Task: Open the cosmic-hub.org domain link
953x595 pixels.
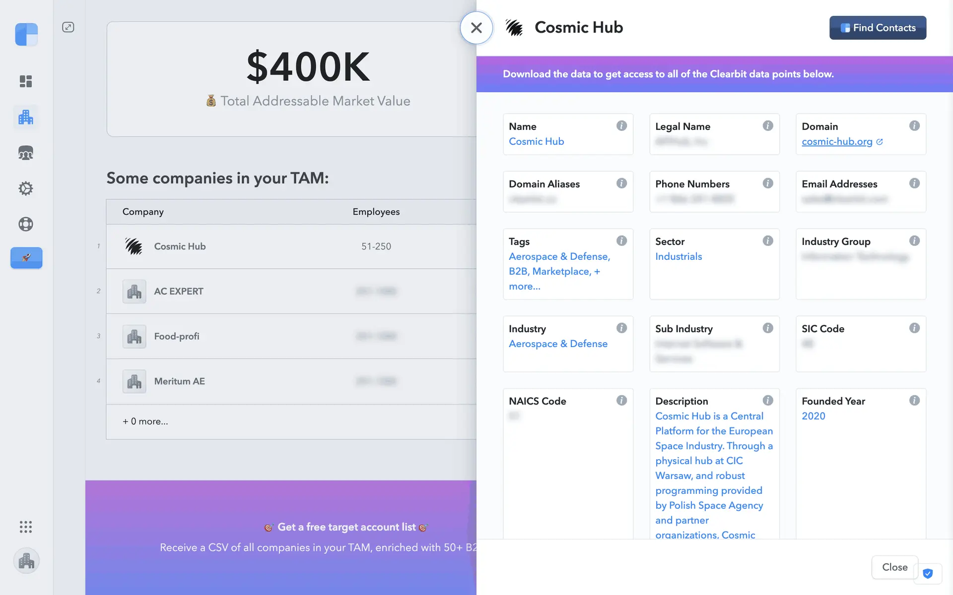Action: click(837, 141)
